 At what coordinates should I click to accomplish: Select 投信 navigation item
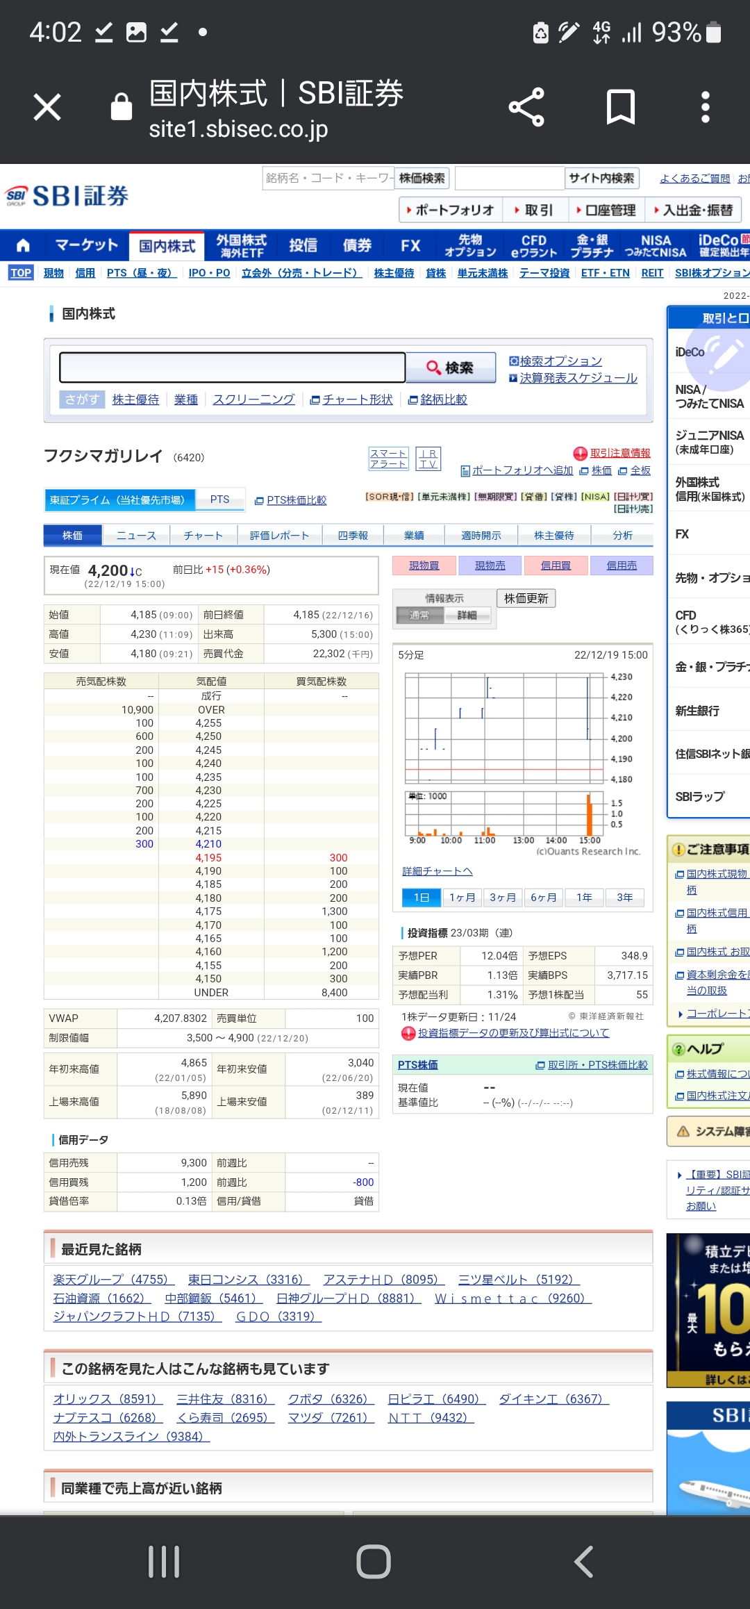(x=303, y=245)
